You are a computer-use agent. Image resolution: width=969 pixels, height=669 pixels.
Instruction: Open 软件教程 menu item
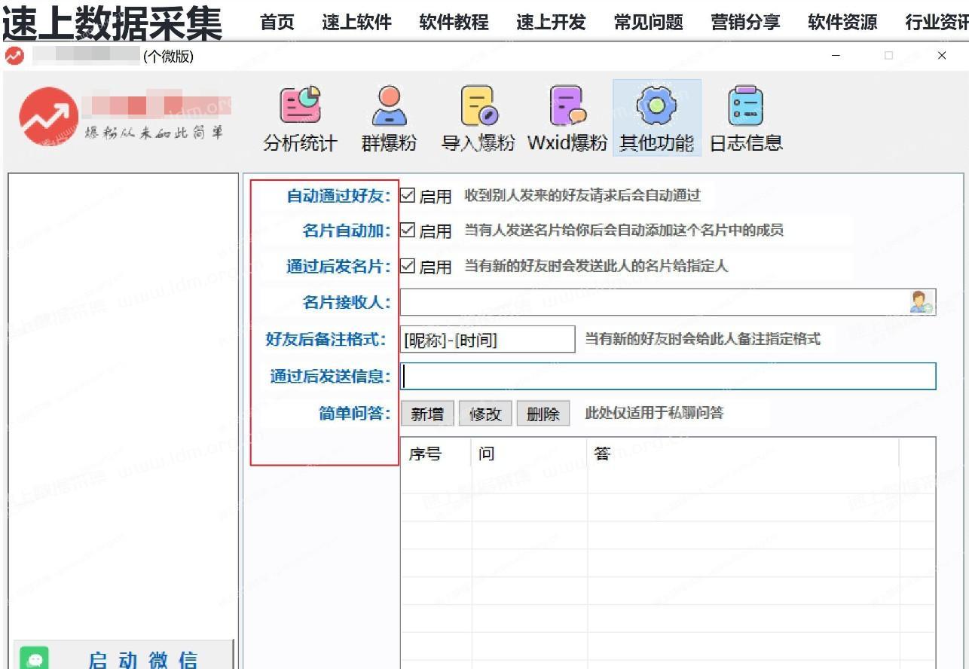[454, 23]
